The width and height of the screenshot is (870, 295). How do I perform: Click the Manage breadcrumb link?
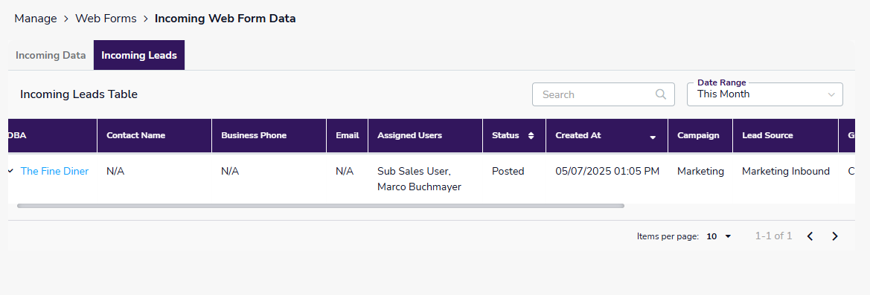point(36,19)
